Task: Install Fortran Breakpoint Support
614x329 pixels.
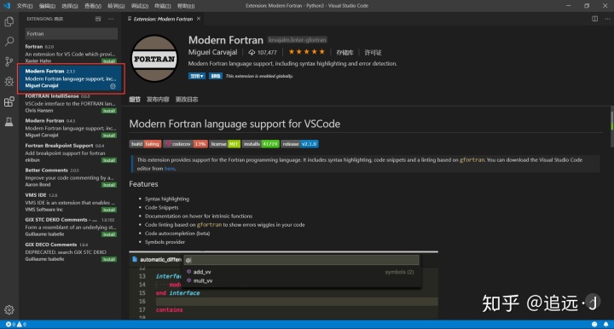Action: (x=109, y=160)
